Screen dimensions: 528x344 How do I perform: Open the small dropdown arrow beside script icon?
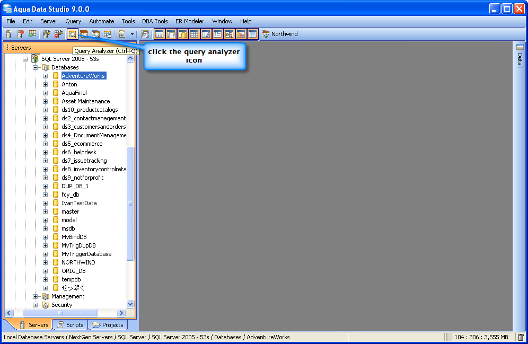pos(132,34)
